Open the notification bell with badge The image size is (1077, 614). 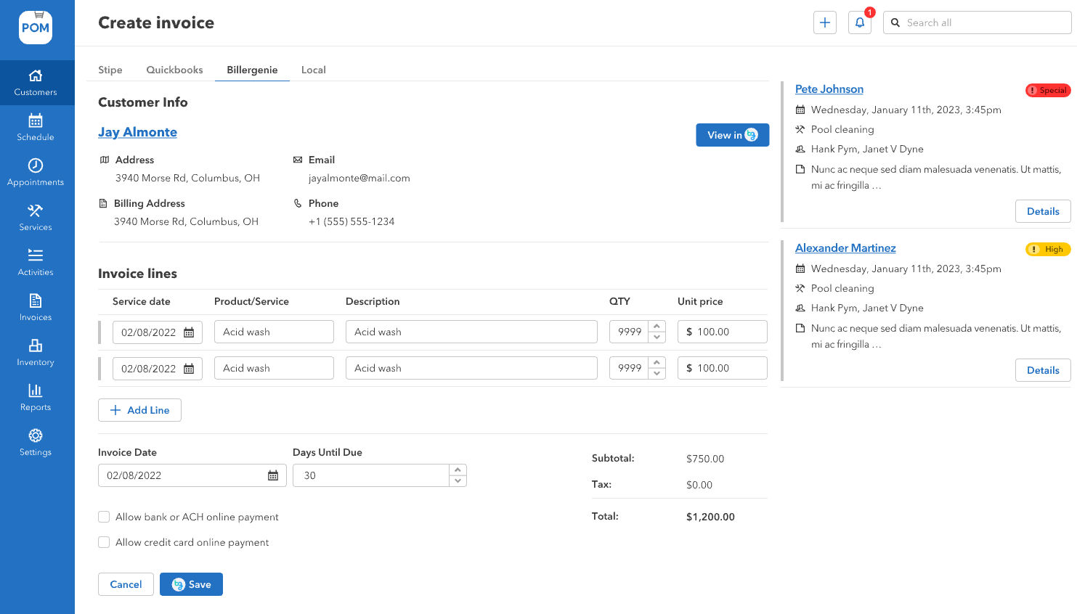860,22
